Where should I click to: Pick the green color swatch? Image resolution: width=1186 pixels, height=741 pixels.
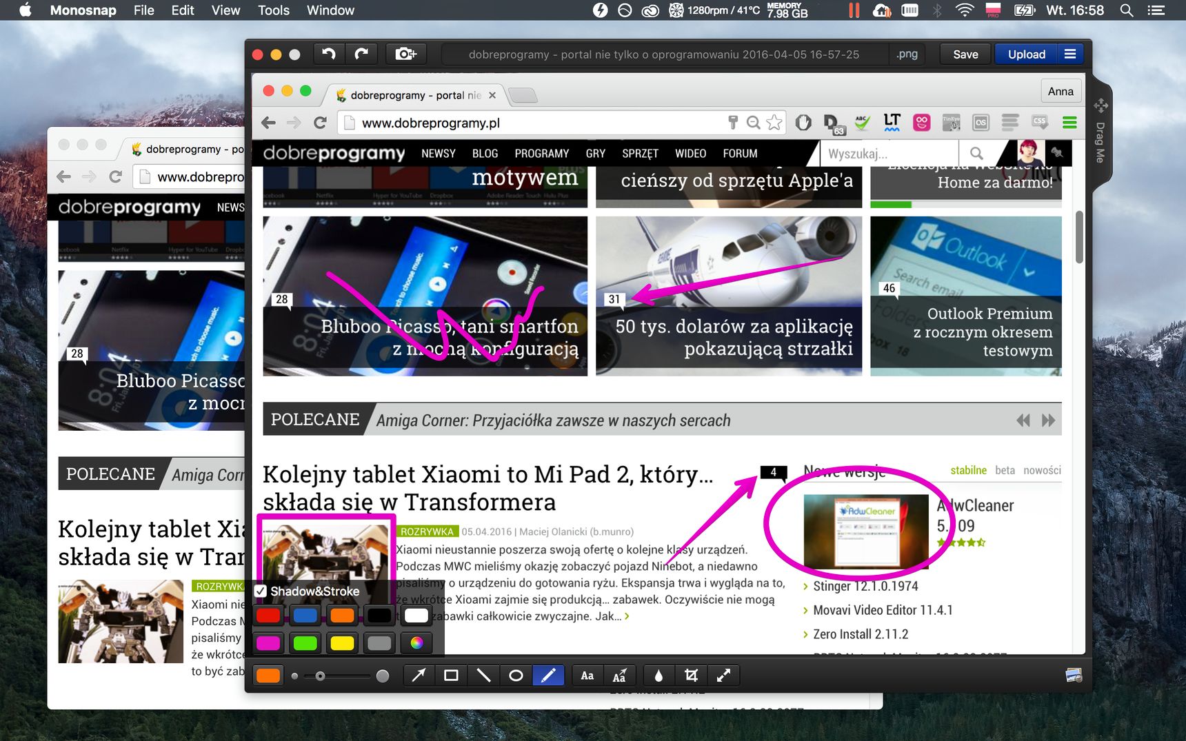[305, 643]
